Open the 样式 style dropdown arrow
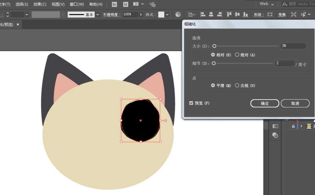 point(167,14)
